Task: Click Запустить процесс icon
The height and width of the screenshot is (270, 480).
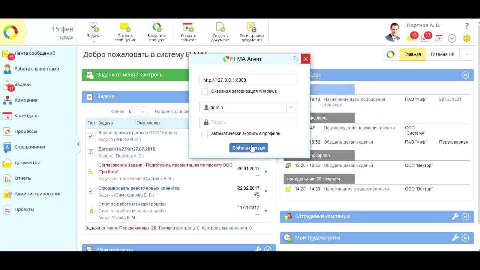Action: click(x=157, y=27)
